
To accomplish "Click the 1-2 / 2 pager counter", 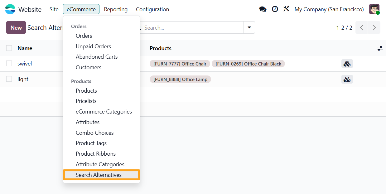I will coord(344,28).
